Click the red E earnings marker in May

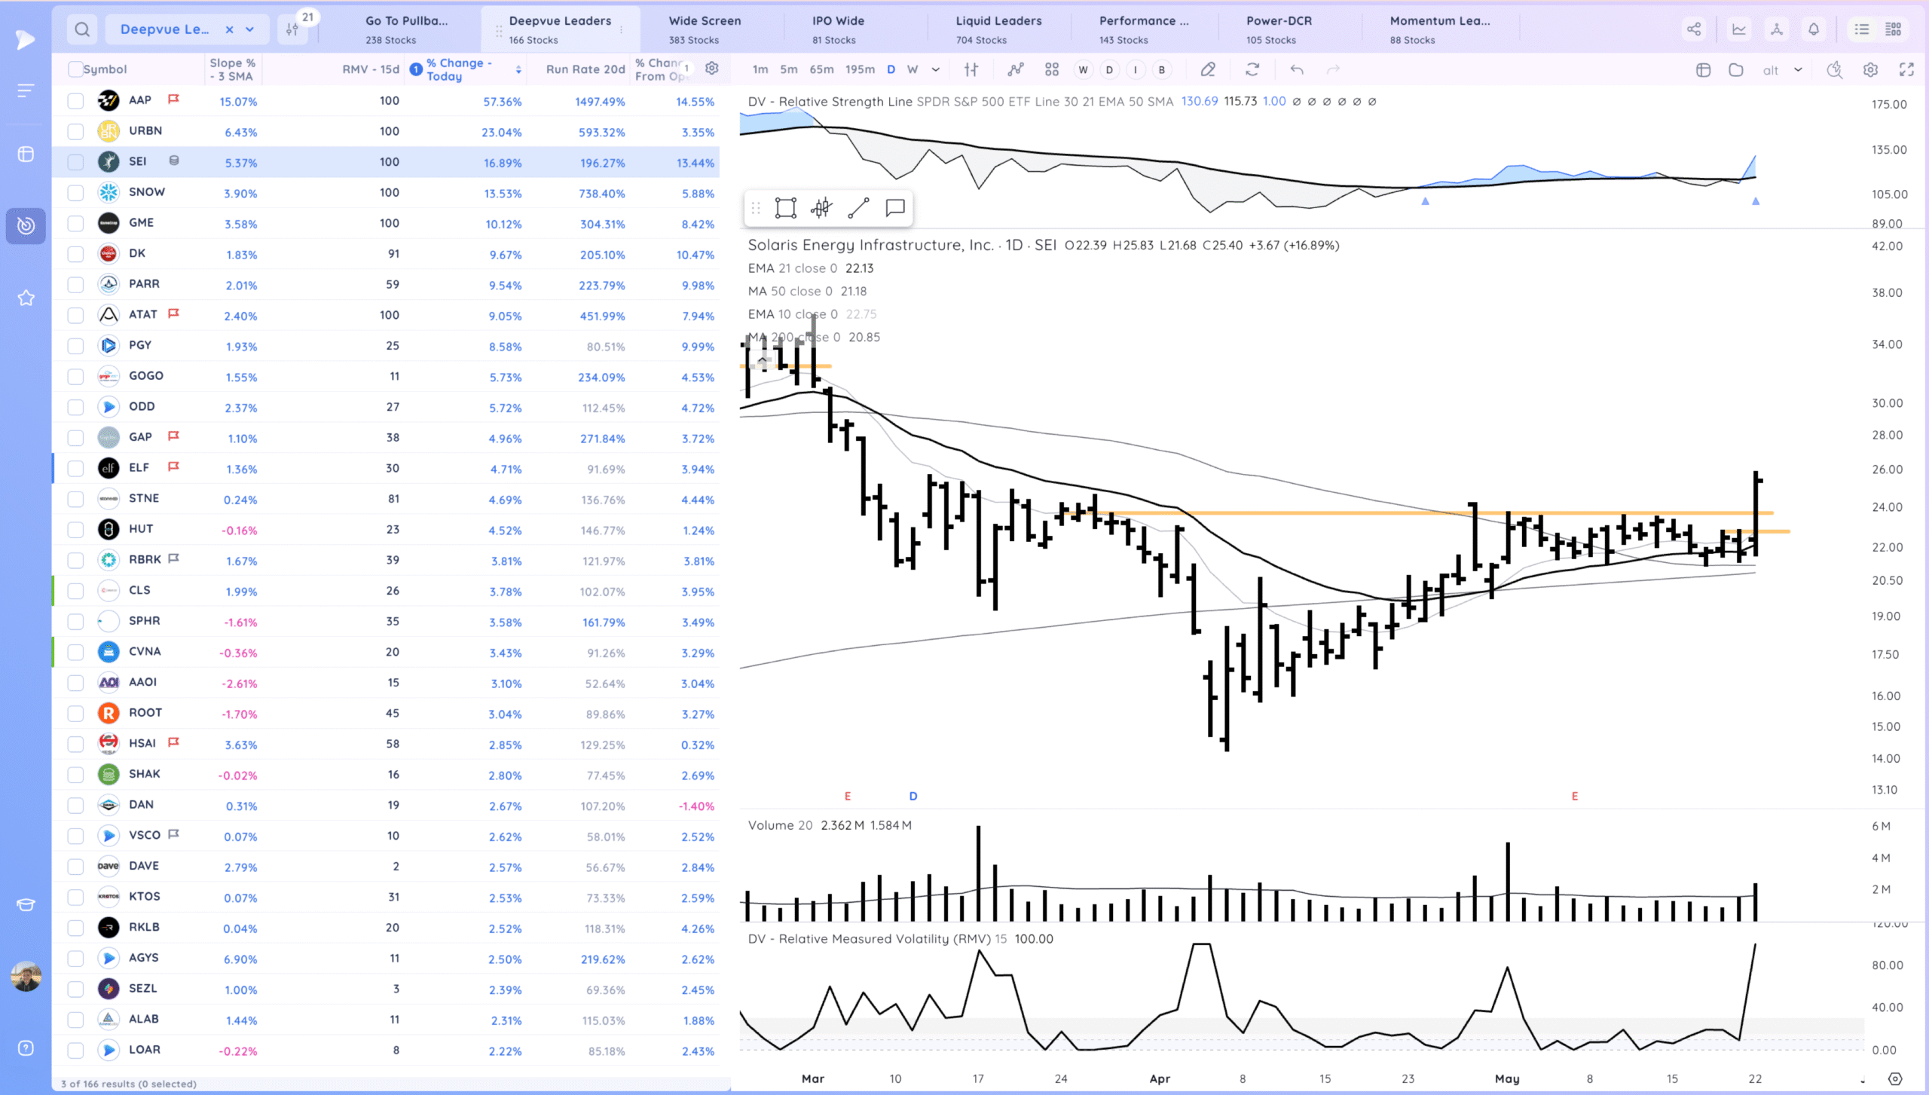(x=1575, y=796)
